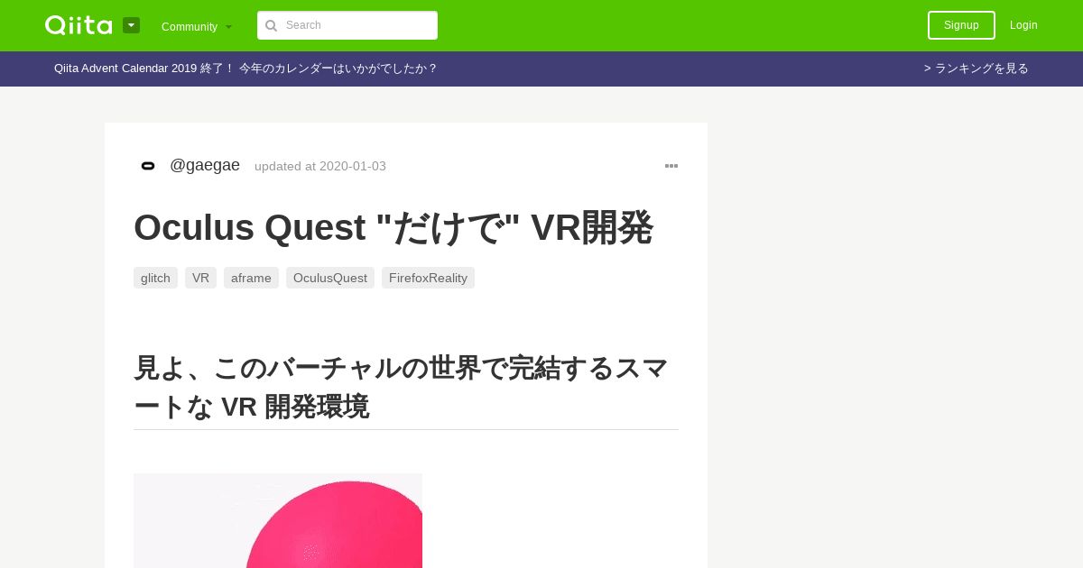Select the OculusQuest tag
Image resolution: width=1083 pixels, height=568 pixels.
point(330,278)
